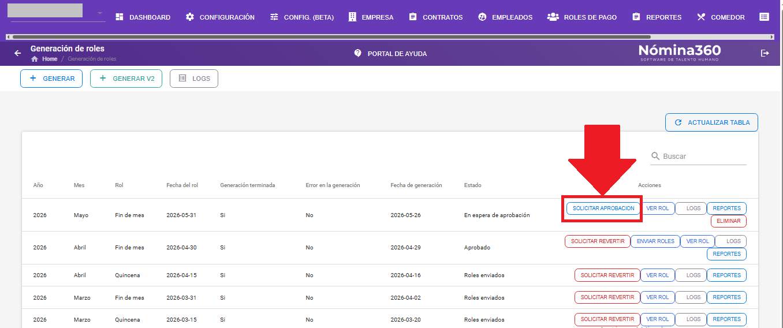Click the Dashboard grid icon

(120, 17)
